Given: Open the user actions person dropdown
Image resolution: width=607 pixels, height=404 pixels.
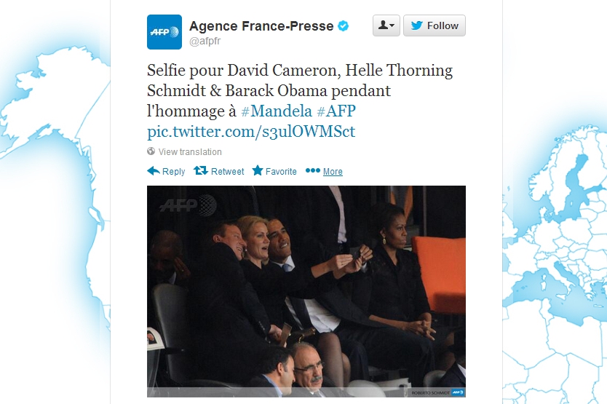Looking at the screenshot, I should pos(386,25).
